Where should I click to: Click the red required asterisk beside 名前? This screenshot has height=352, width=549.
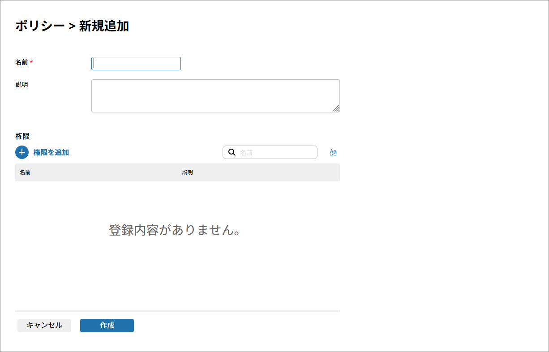tap(31, 63)
